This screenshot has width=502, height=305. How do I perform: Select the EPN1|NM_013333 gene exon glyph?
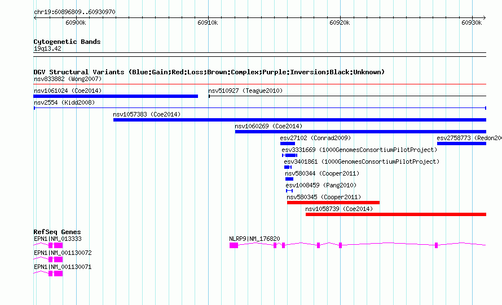pyautogui.click(x=58, y=245)
